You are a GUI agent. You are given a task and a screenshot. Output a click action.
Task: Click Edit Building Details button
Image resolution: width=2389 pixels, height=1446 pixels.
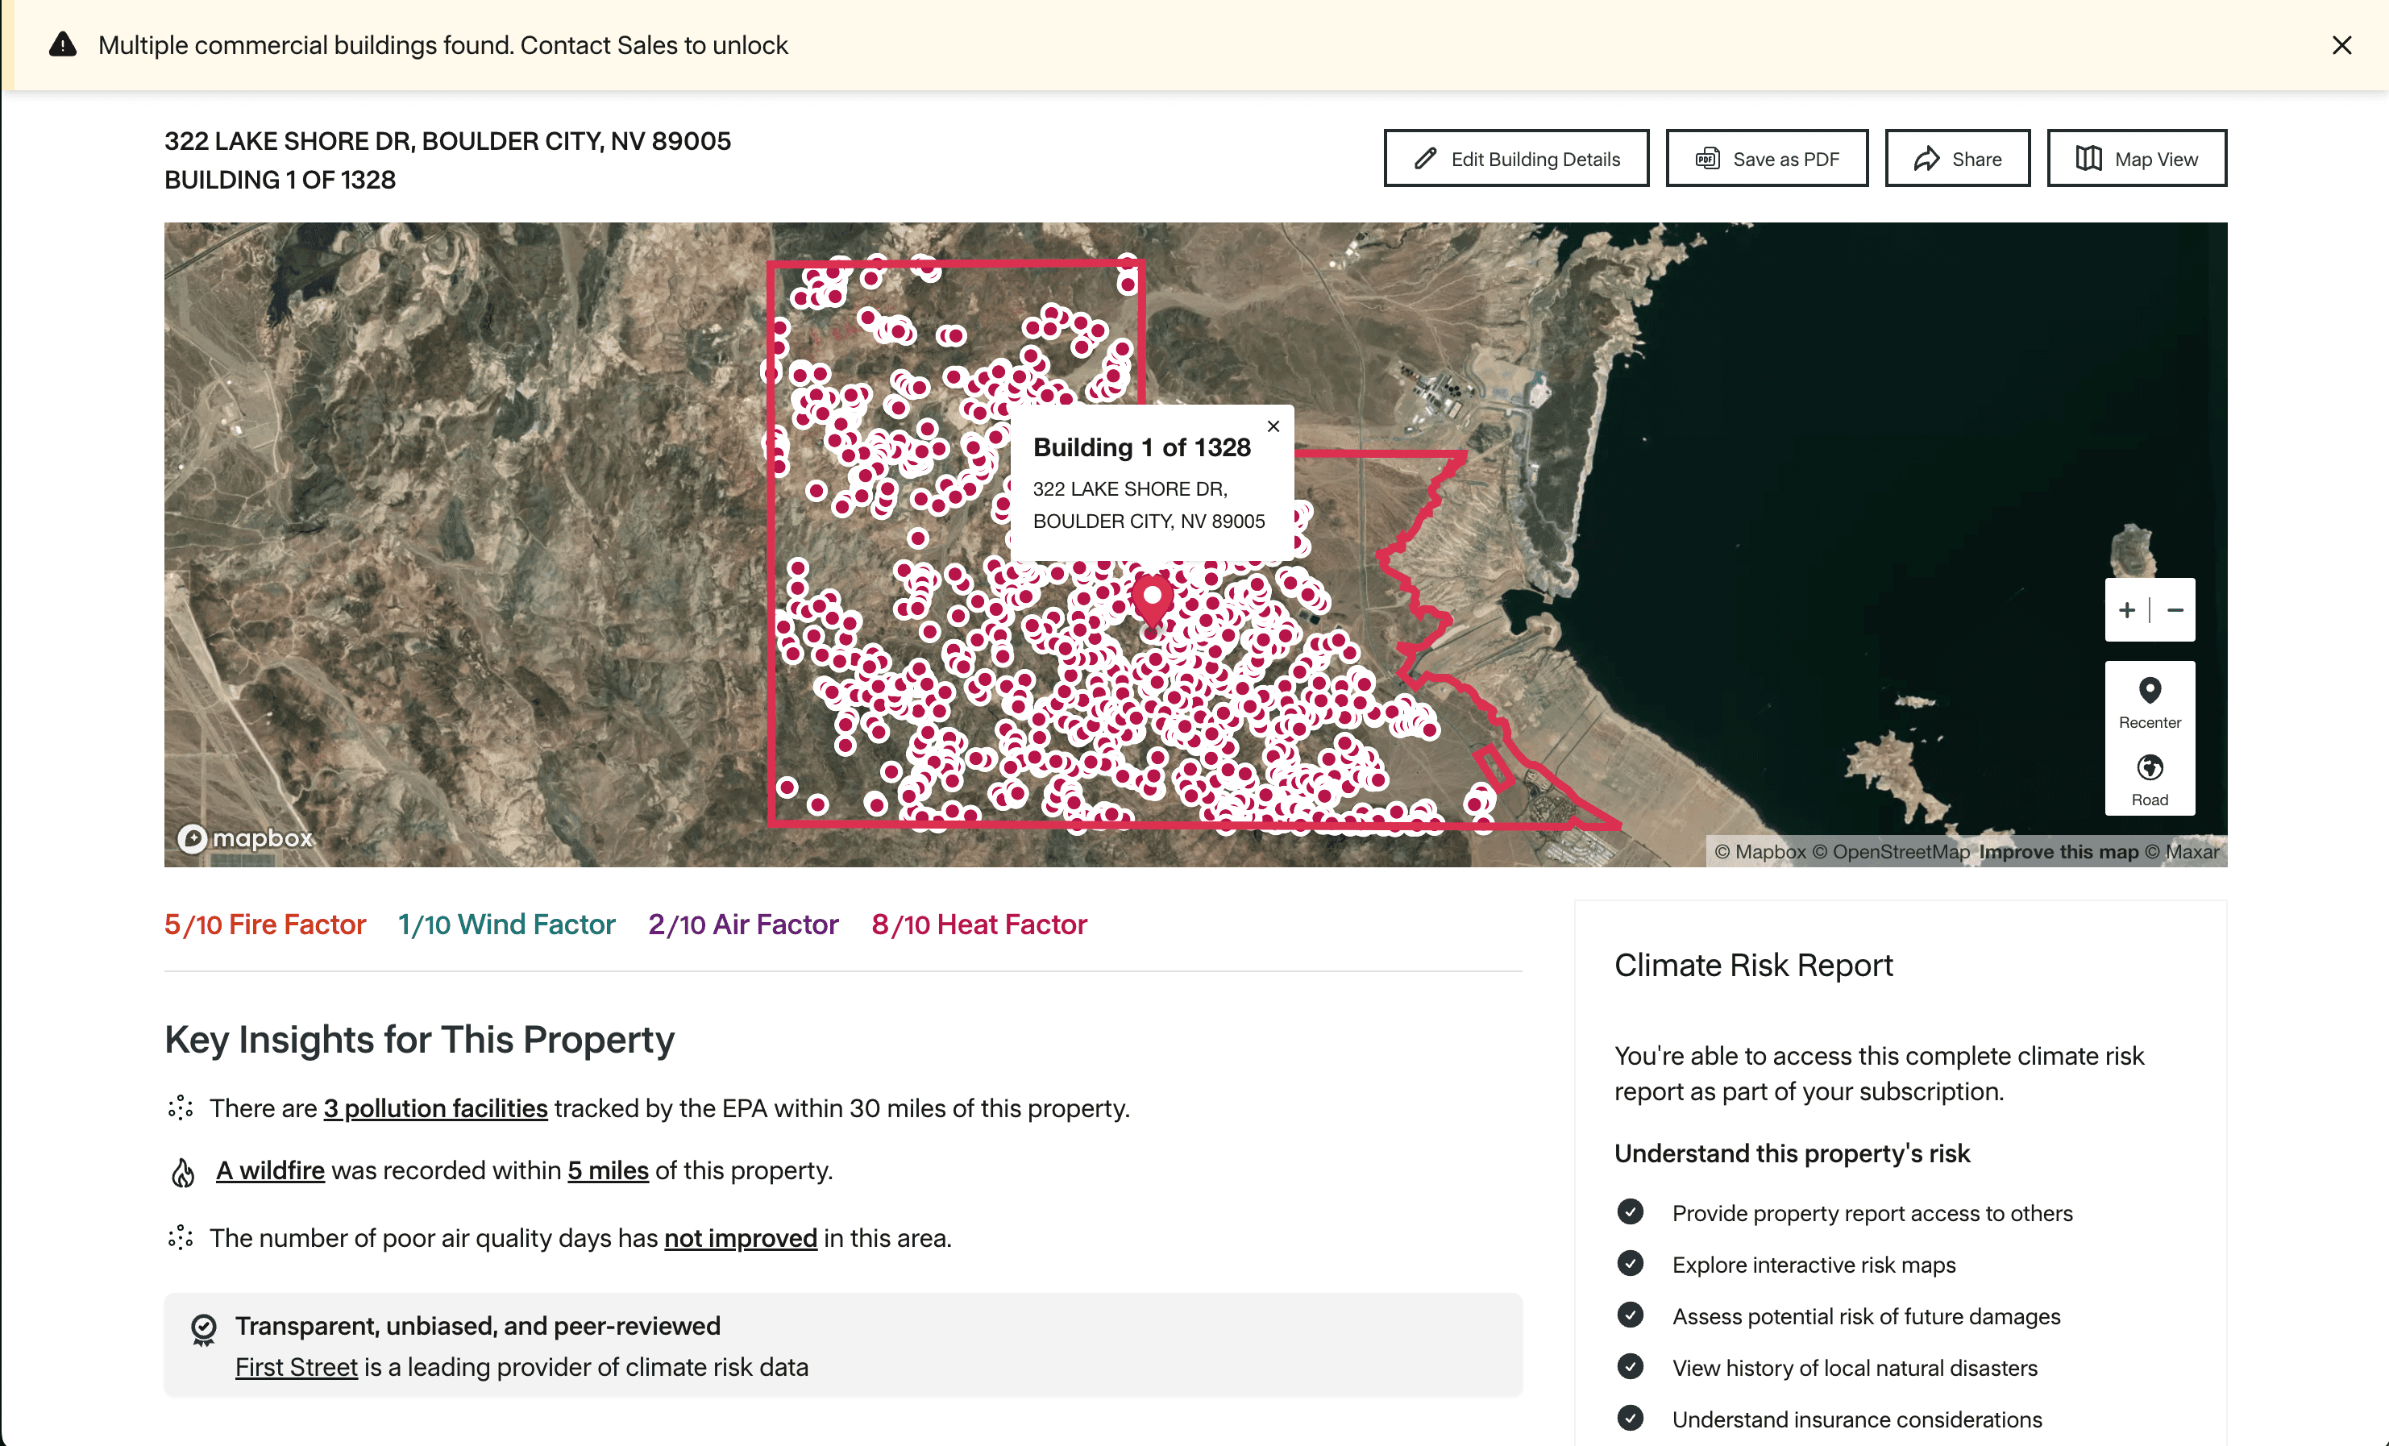pyautogui.click(x=1515, y=159)
